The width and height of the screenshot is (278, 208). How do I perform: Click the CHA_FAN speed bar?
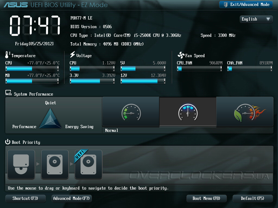click(250, 69)
